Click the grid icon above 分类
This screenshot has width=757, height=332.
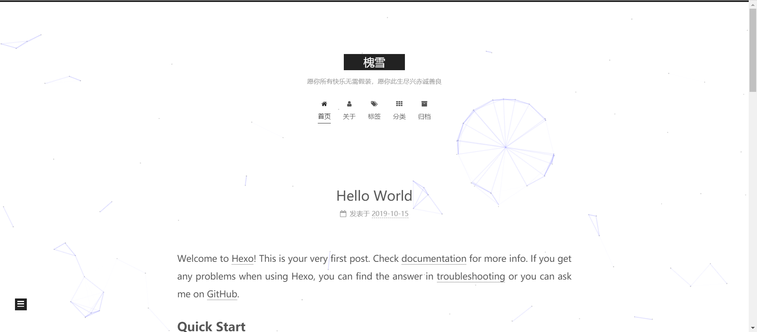pos(399,104)
